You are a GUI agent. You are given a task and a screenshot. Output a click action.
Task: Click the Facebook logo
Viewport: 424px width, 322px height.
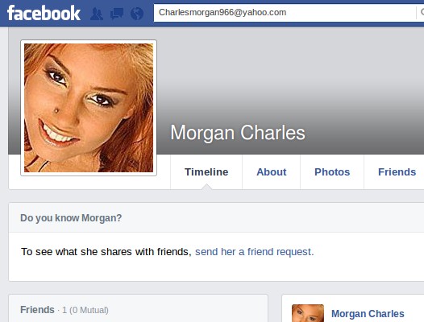pyautogui.click(x=44, y=13)
